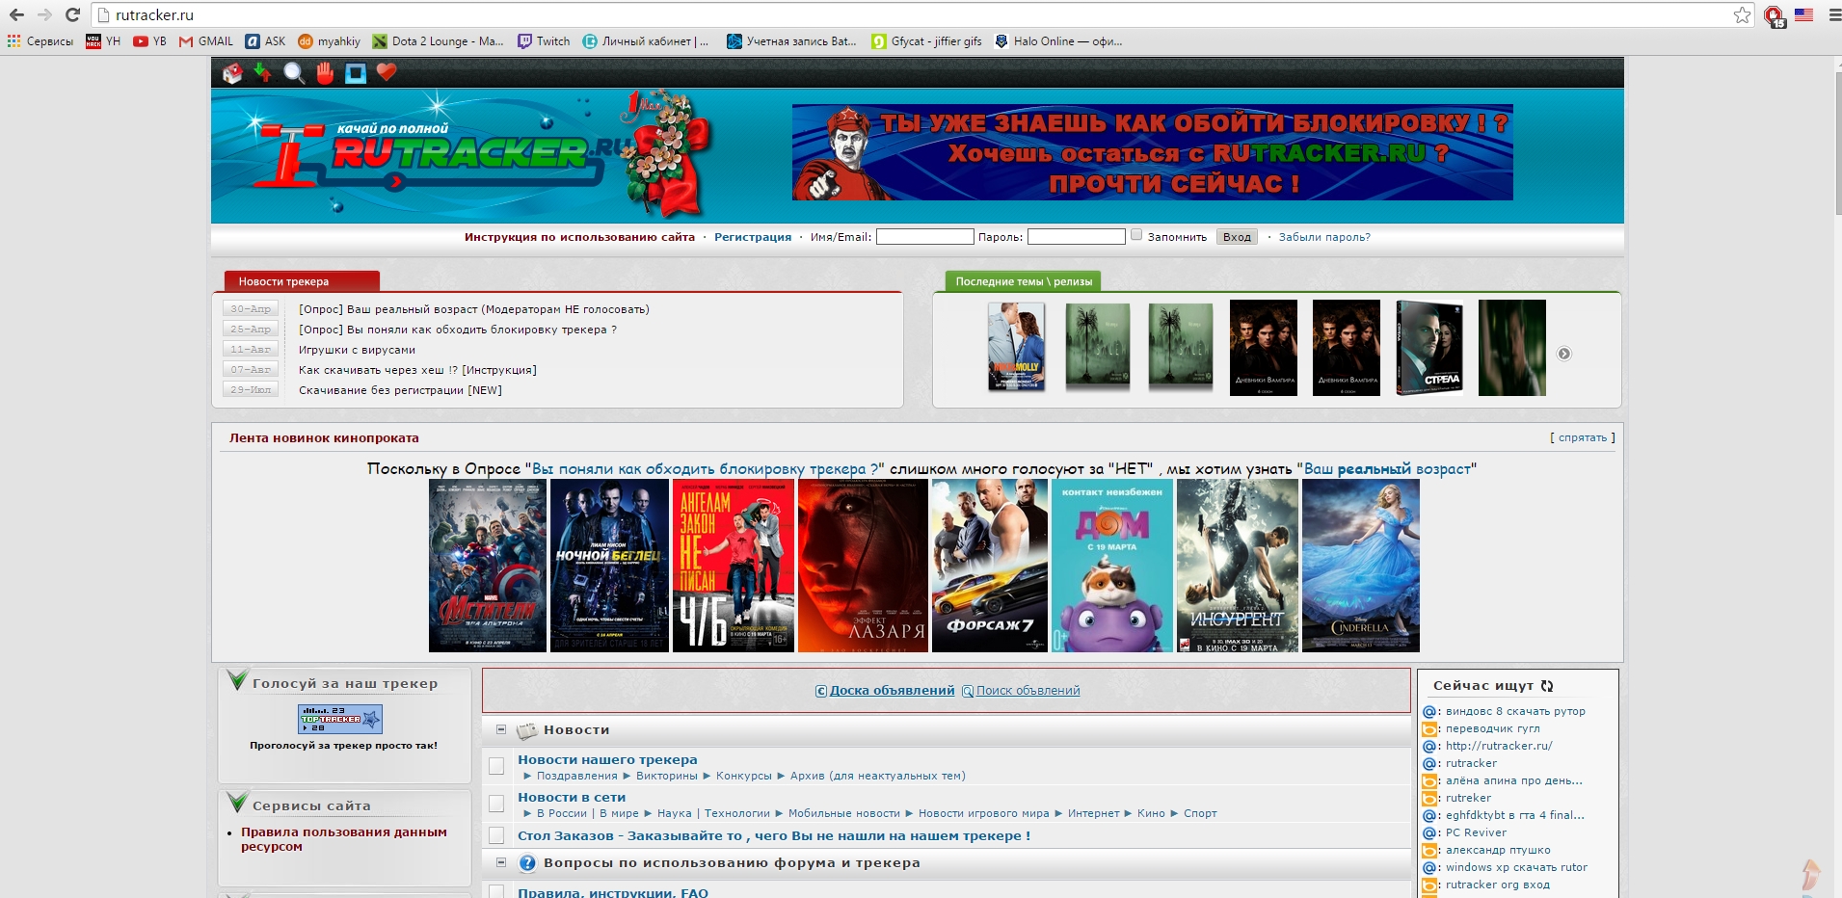The height and width of the screenshot is (898, 1842).
Task: Open the myahkiy bookmark
Action: point(329,41)
